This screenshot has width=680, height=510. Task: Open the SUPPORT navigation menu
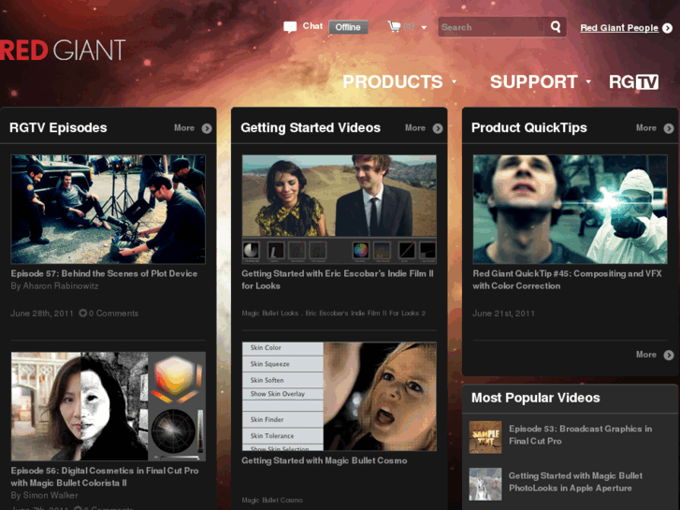[534, 81]
